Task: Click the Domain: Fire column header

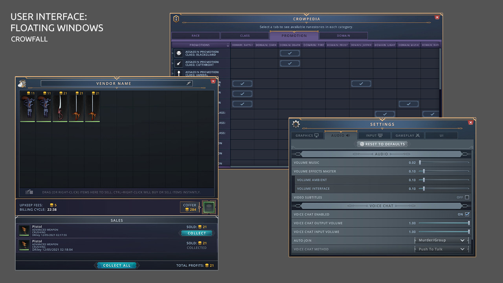Action: [314, 45]
